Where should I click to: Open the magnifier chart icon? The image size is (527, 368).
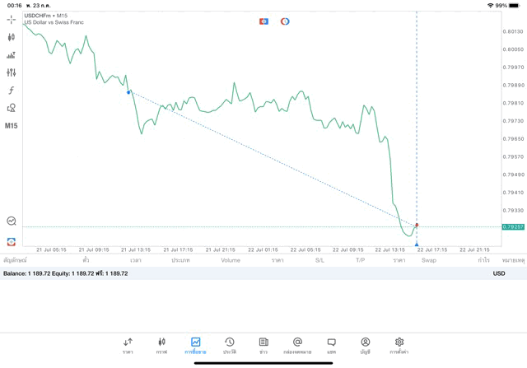(x=11, y=221)
